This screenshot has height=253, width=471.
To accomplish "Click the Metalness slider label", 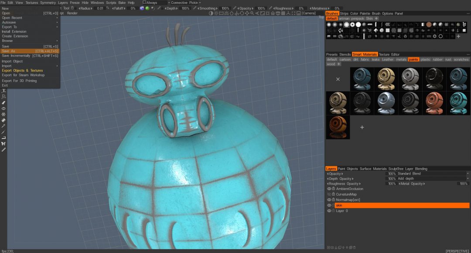I will click(319, 8).
